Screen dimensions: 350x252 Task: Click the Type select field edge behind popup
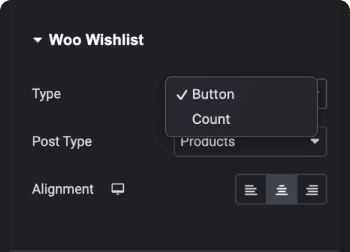point(322,94)
